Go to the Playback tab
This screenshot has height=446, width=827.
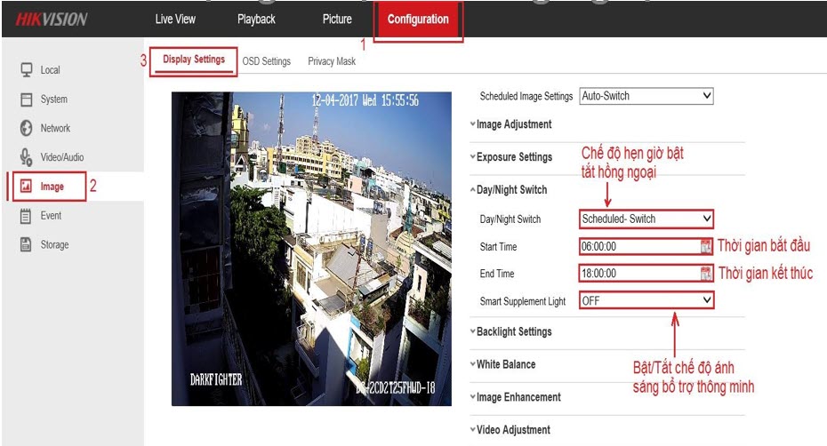click(x=256, y=20)
